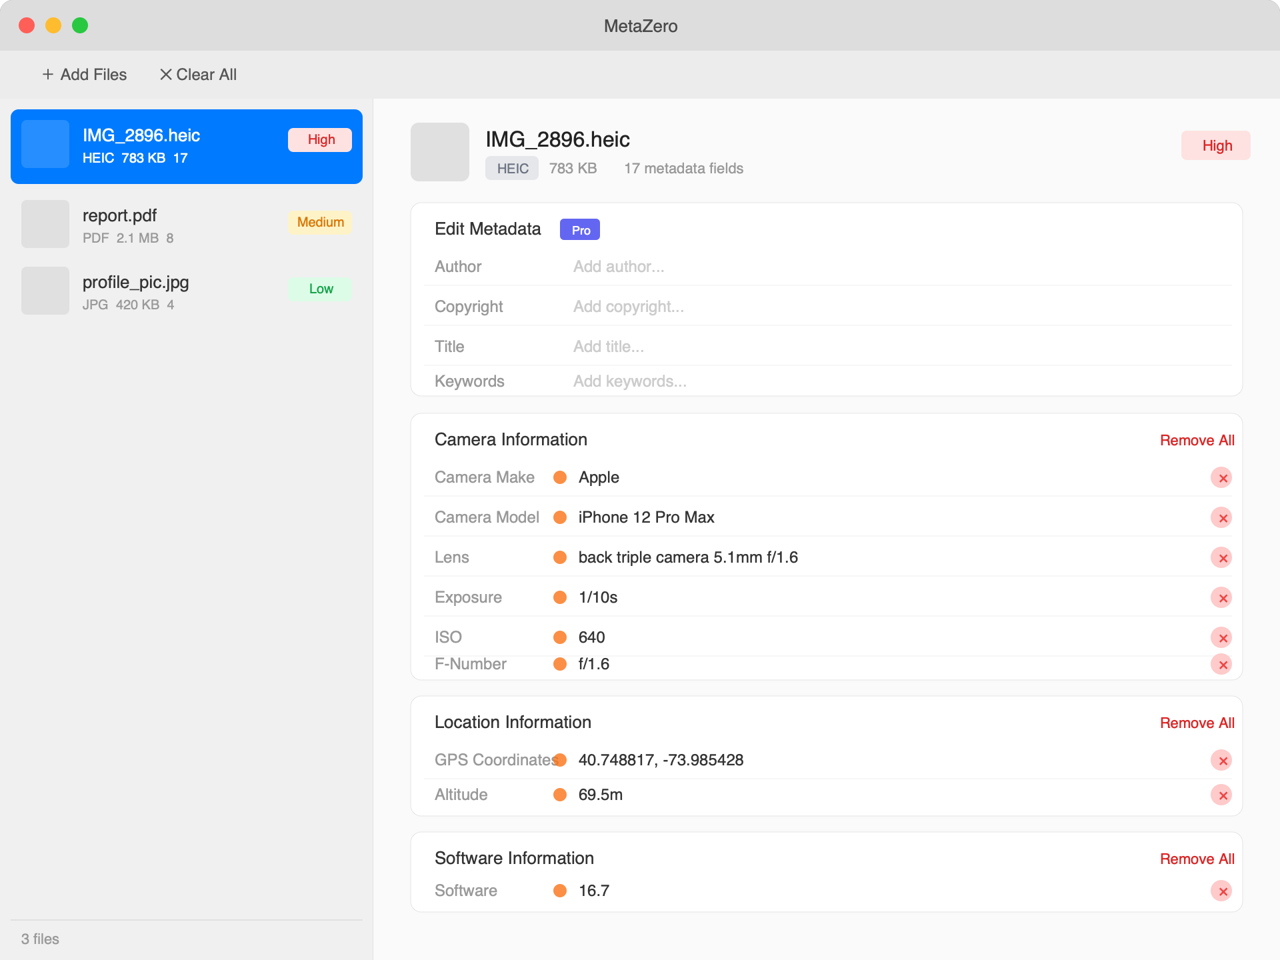The height and width of the screenshot is (960, 1280).
Task: Delete the Lens metadata entry
Action: [x=1221, y=557]
